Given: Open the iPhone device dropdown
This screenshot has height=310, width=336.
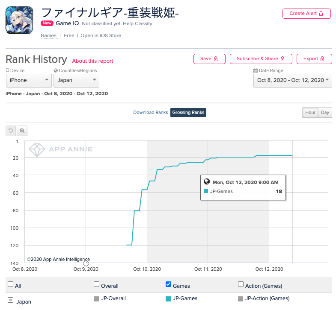Looking at the screenshot, I should [29, 80].
